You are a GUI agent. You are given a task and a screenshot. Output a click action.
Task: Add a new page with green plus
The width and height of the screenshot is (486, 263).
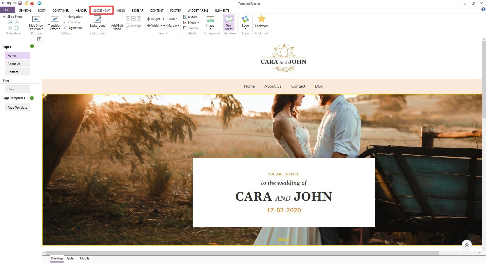pyautogui.click(x=32, y=46)
